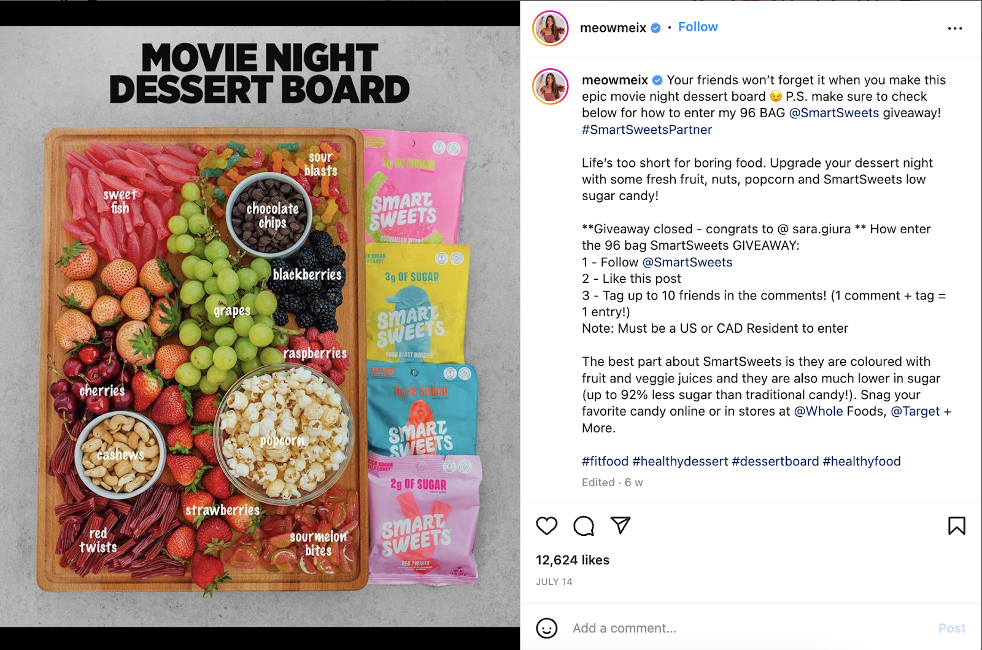Click the meowmeix avatar beside the caption
This screenshot has width=982, height=650.
click(x=551, y=87)
